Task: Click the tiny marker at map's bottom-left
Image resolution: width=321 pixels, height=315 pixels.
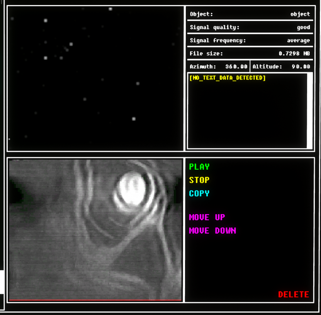Action: tap(9, 139)
